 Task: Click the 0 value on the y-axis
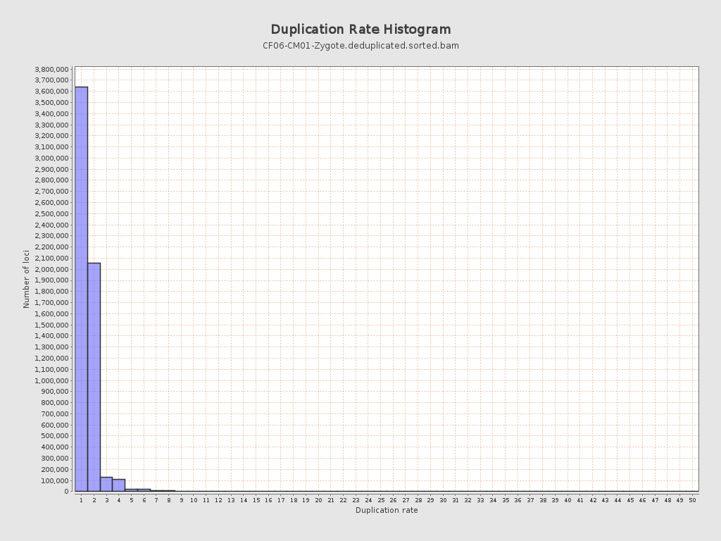coord(67,492)
